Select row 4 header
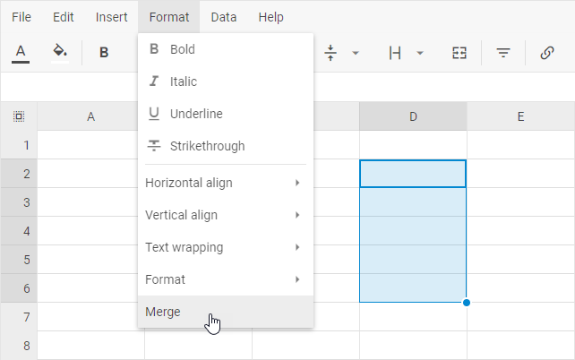 click(x=19, y=231)
